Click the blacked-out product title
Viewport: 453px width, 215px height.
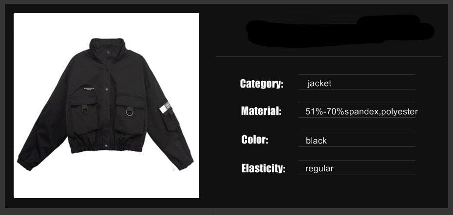(x=340, y=31)
